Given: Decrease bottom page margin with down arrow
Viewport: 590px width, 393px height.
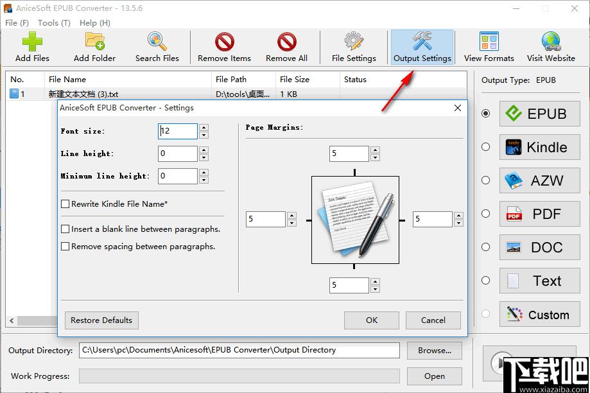Looking at the screenshot, I should 375,289.
